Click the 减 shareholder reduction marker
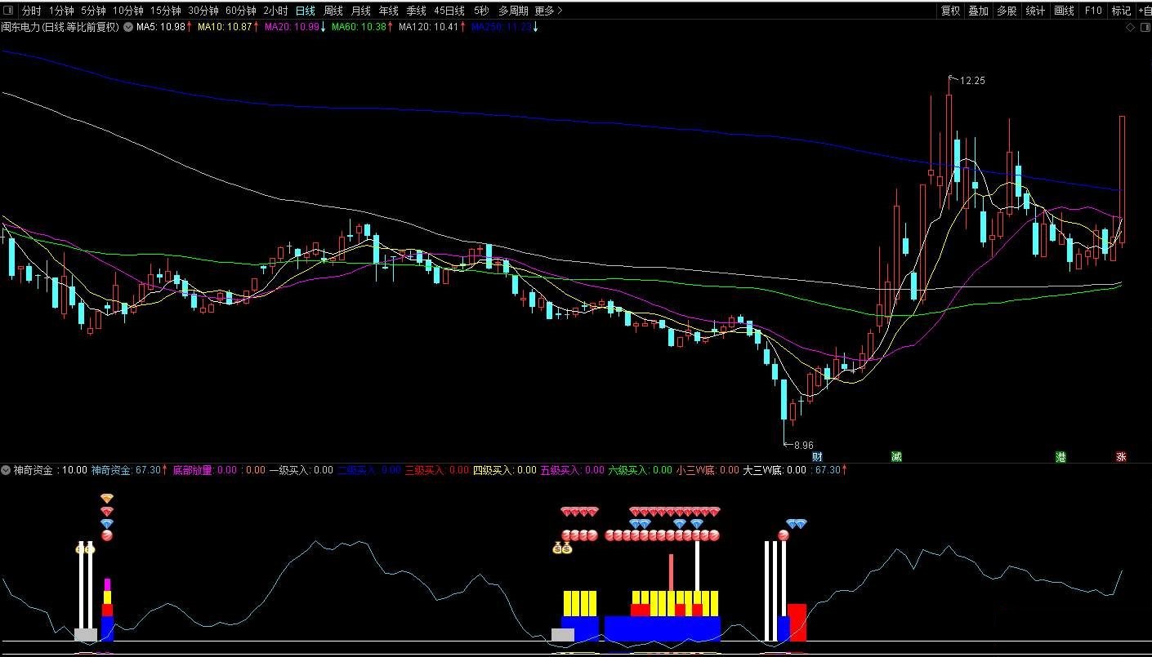This screenshot has height=657, width=1152. coord(896,457)
